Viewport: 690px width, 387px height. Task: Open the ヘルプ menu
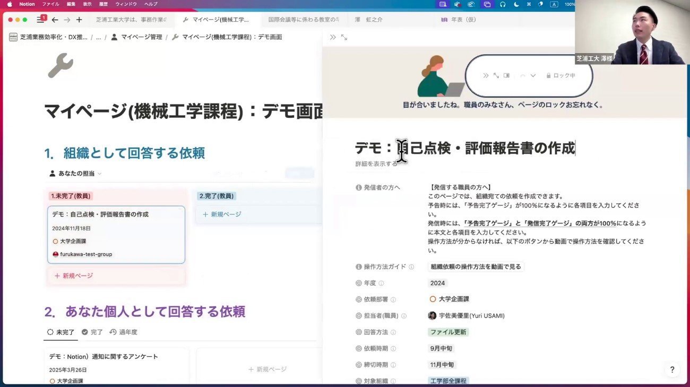click(151, 4)
